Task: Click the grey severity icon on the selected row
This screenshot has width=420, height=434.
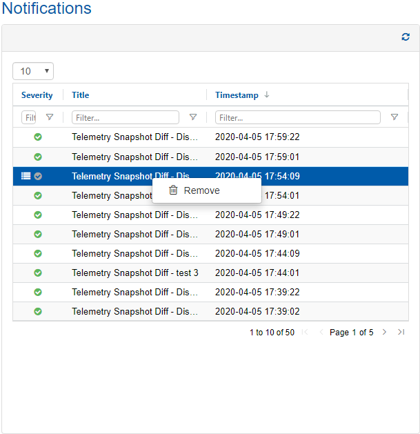Action: [38, 176]
